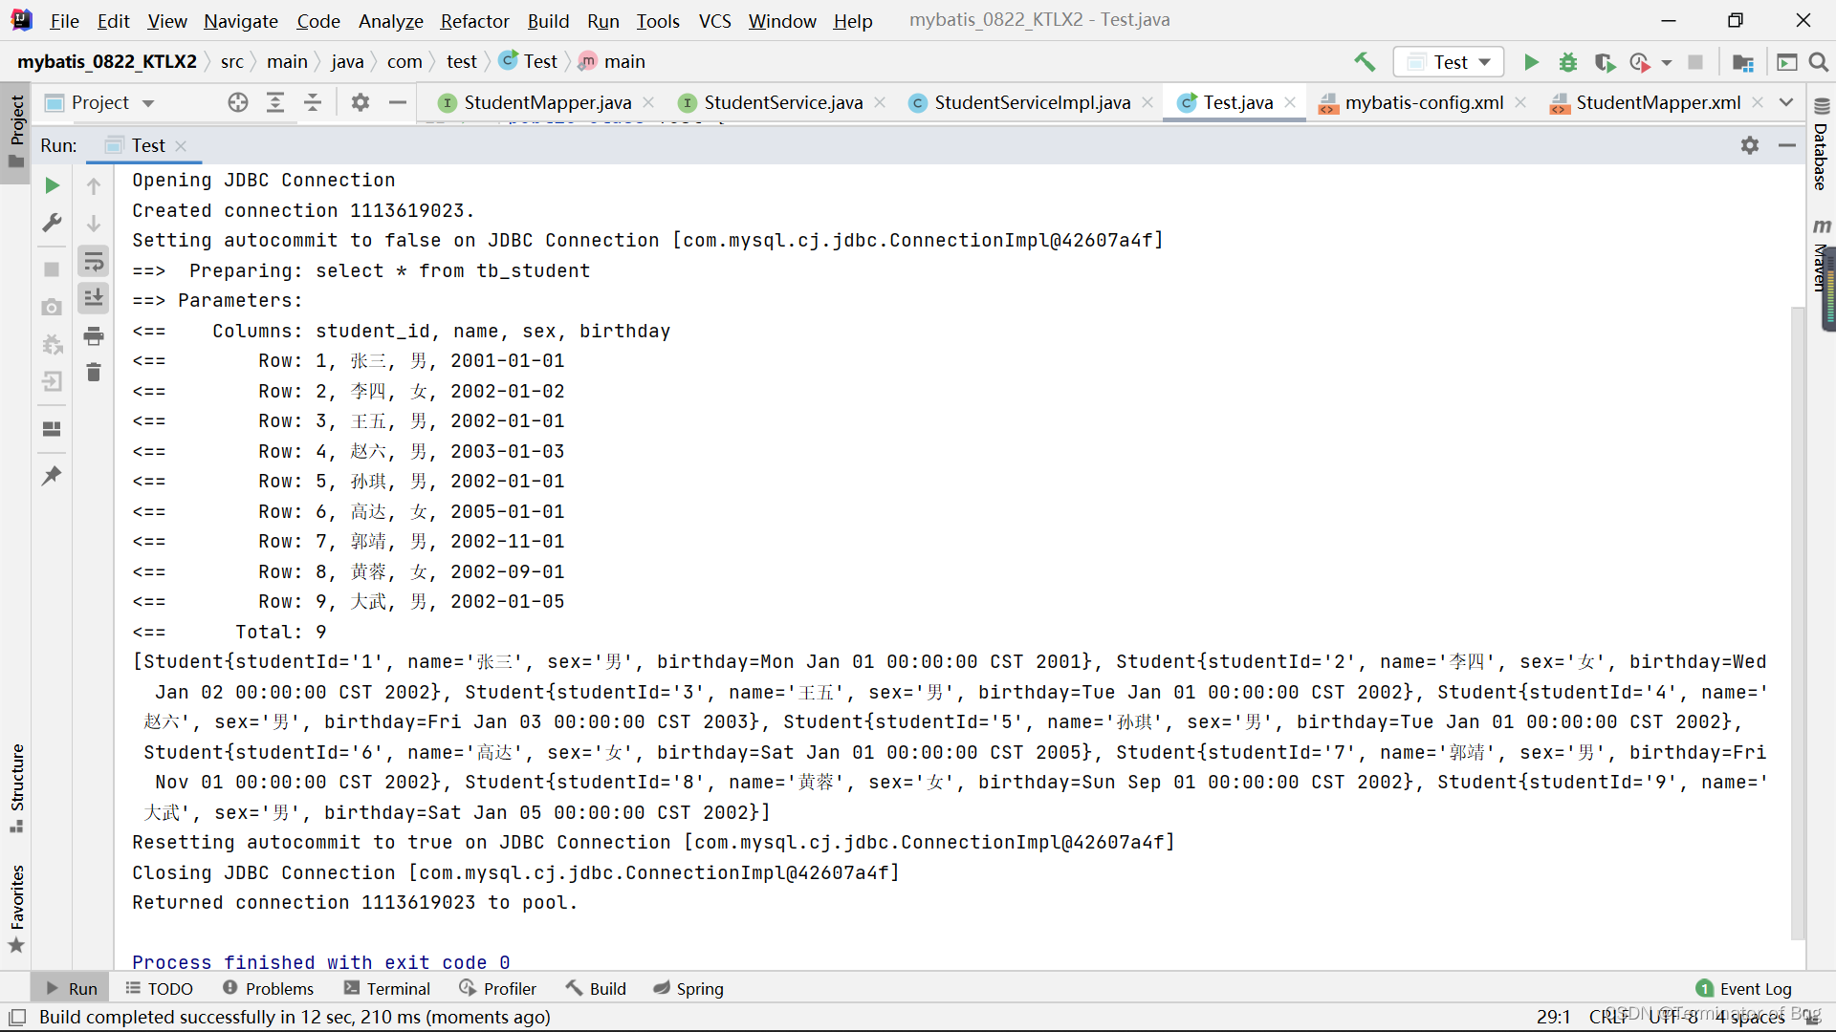Click the mybatis_0822_KTLX2 breadcrumb
This screenshot has height=1032, width=1836.
[x=106, y=62]
